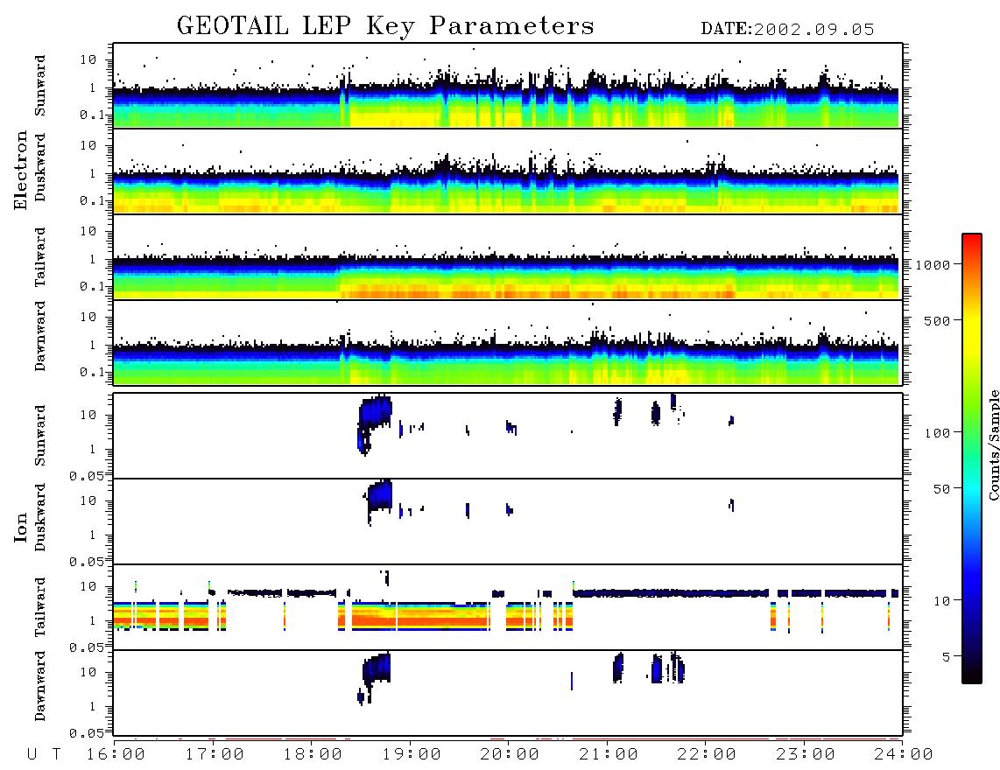The height and width of the screenshot is (770, 1000).
Task: Click the '100' colorbar tick label
Action: pyautogui.click(x=938, y=433)
